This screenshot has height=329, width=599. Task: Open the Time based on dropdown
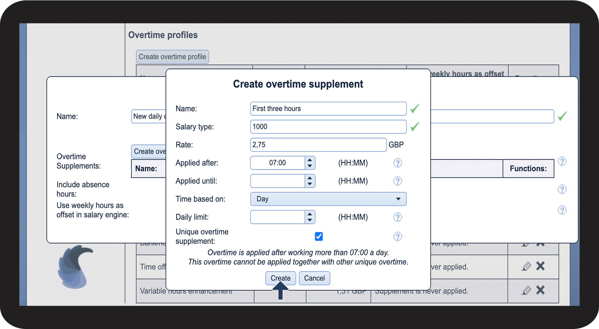coord(328,199)
